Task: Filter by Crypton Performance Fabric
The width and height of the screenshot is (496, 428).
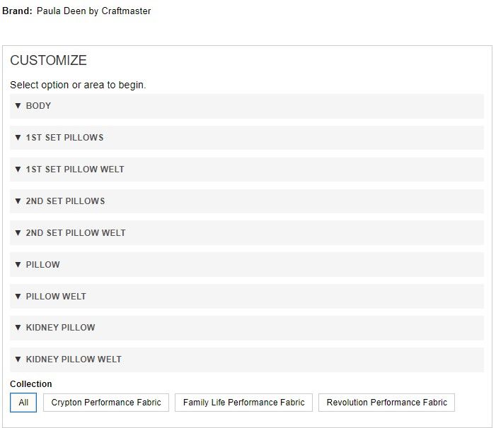Action: coord(106,403)
